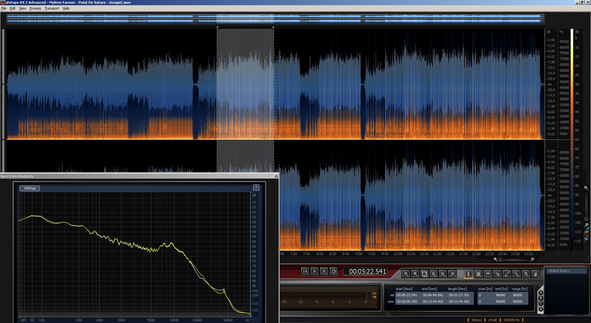Viewport: 591px width, 323px height.
Task: Select the zoom tool beside the magic wand
Action: click(526, 274)
